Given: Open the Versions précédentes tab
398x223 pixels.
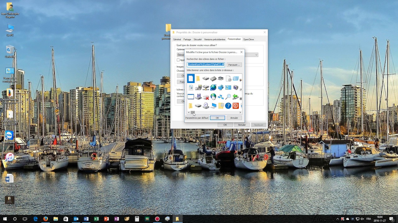Looking at the screenshot, I should 215,39.
